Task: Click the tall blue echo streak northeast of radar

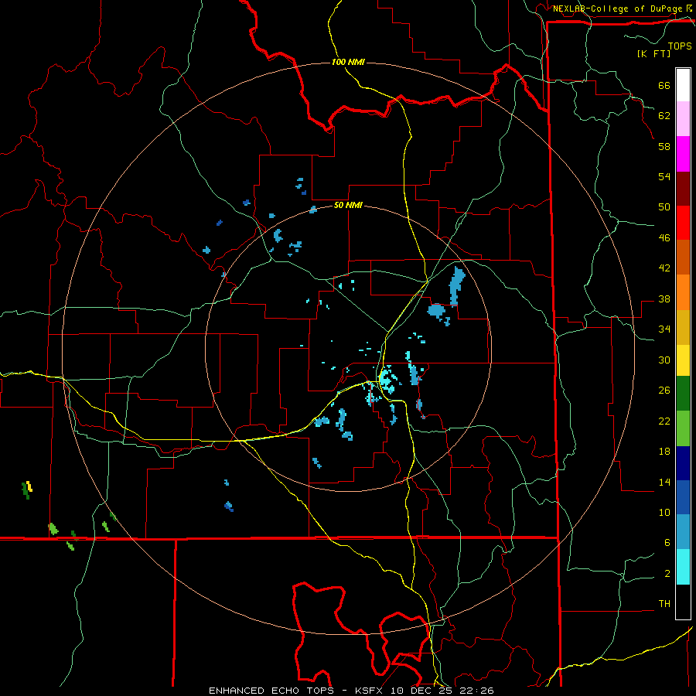Action: 457,285
